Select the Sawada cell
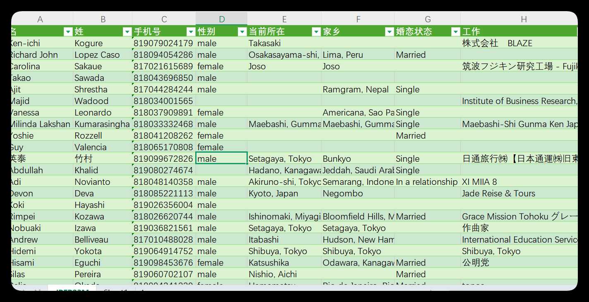The width and height of the screenshot is (589, 302). 103,78
